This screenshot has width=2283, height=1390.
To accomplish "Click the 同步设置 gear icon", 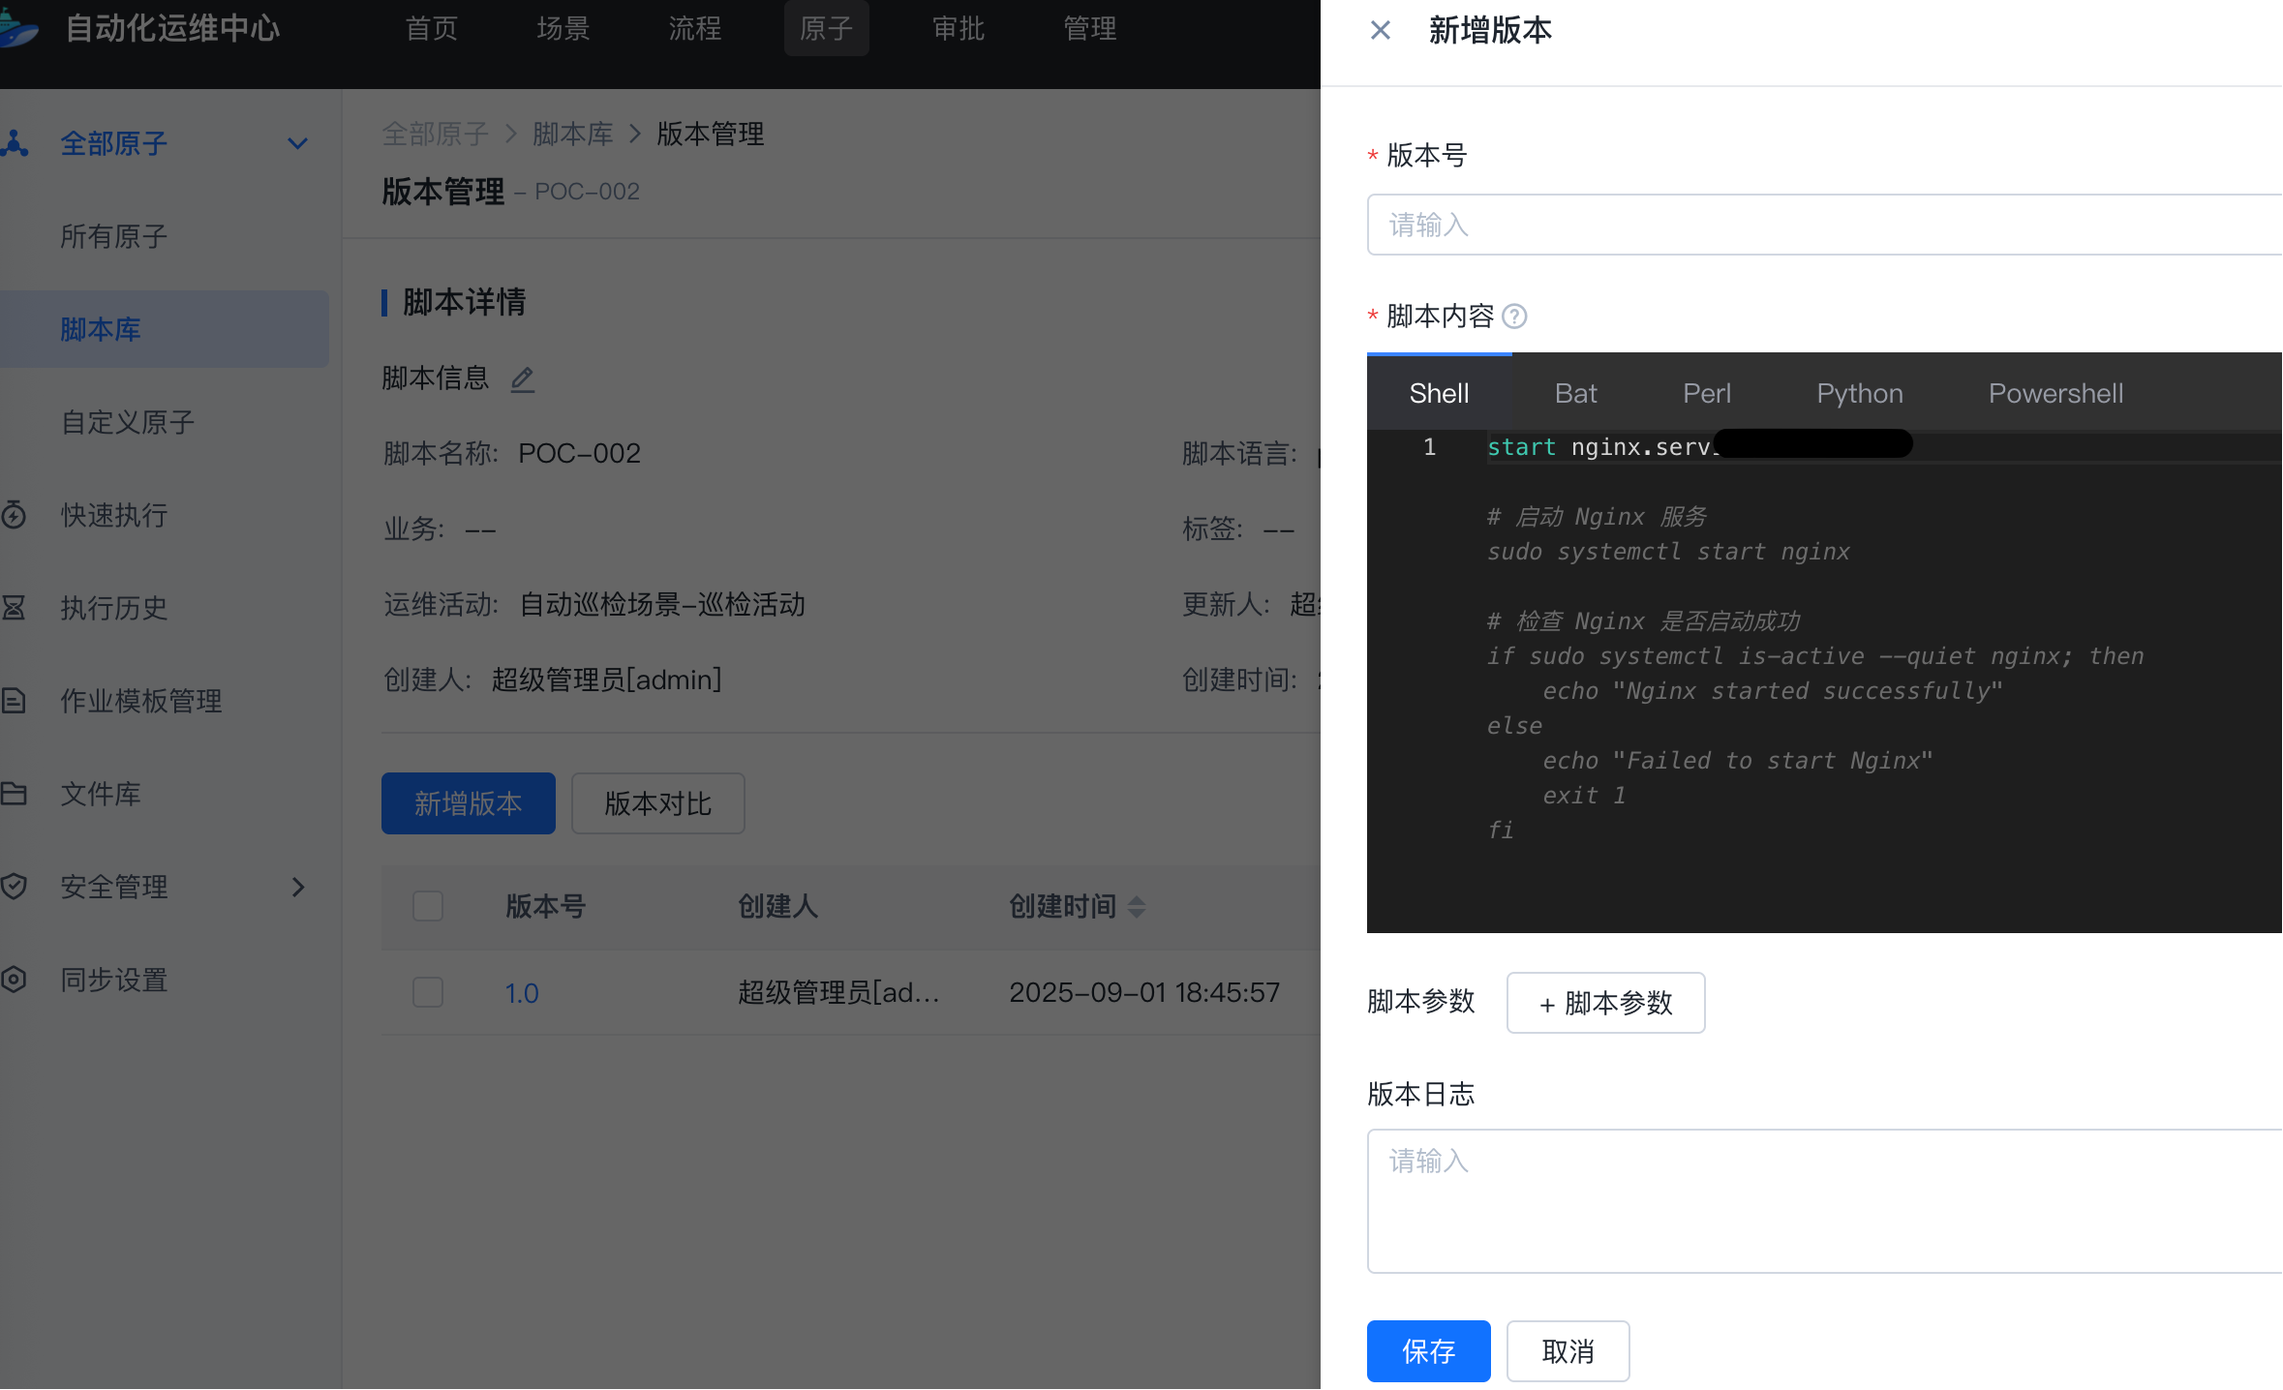I will tap(14, 979).
